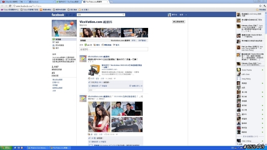Click the 2,197 likes count in sidebar
Image resolution: width=267 pixels, height=150 pixels.
click(x=55, y=67)
